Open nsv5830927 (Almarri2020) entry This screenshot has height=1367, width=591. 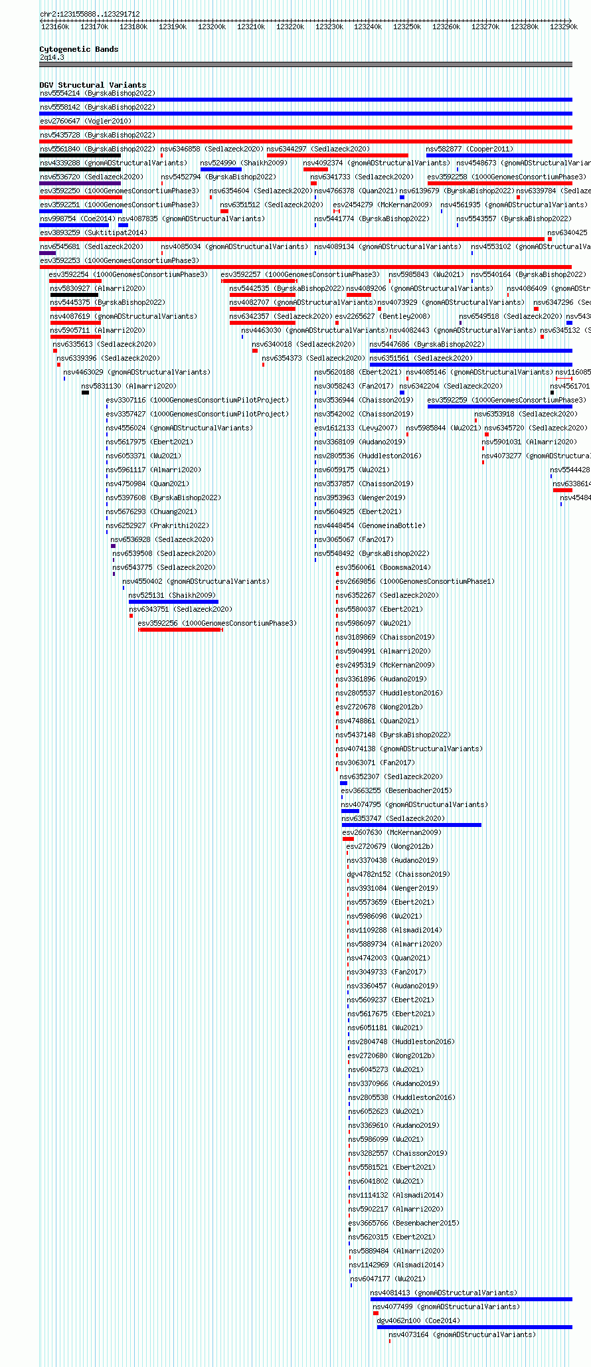pyautogui.click(x=97, y=289)
